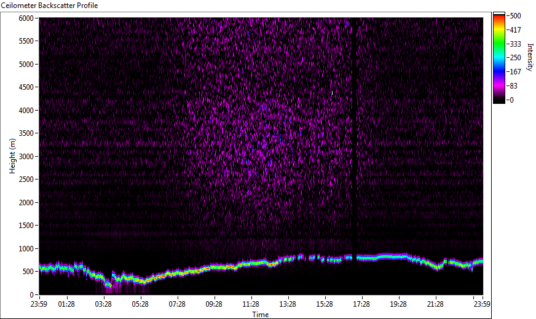The height and width of the screenshot is (319, 536).
Task: Select the 83 color scale marker
Action: click(x=513, y=86)
